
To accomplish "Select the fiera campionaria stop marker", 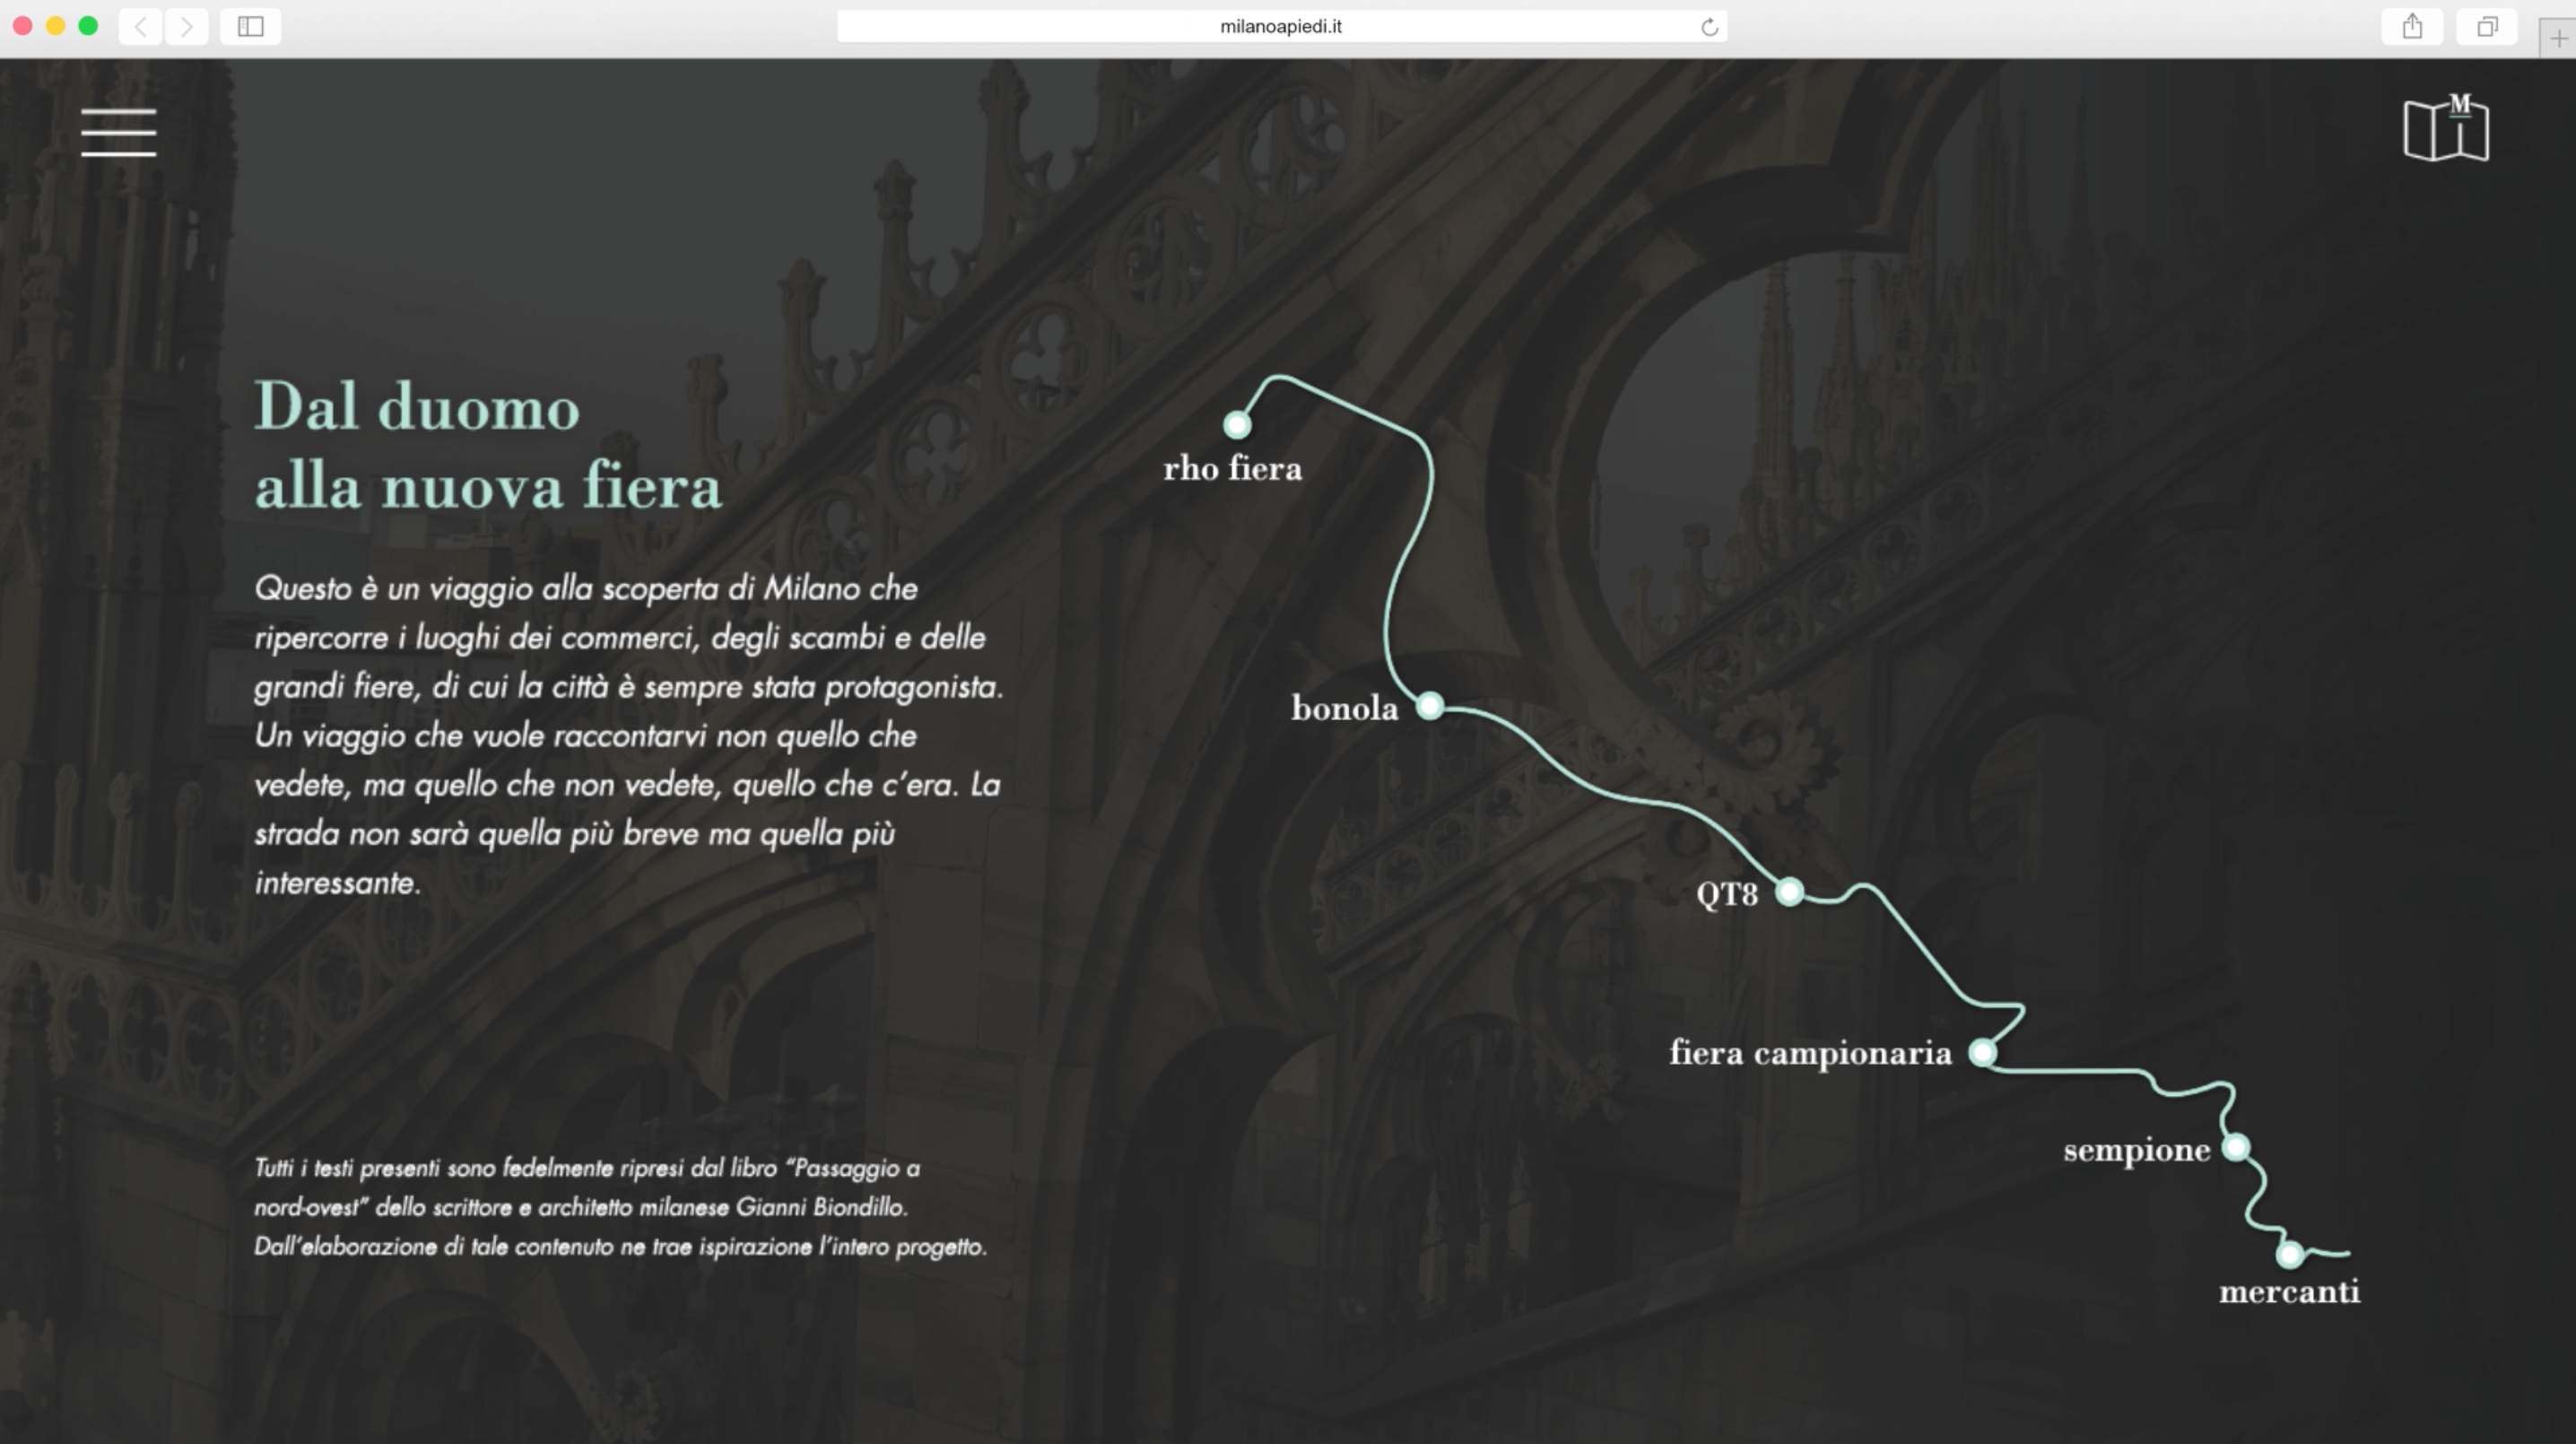I will [1982, 1052].
